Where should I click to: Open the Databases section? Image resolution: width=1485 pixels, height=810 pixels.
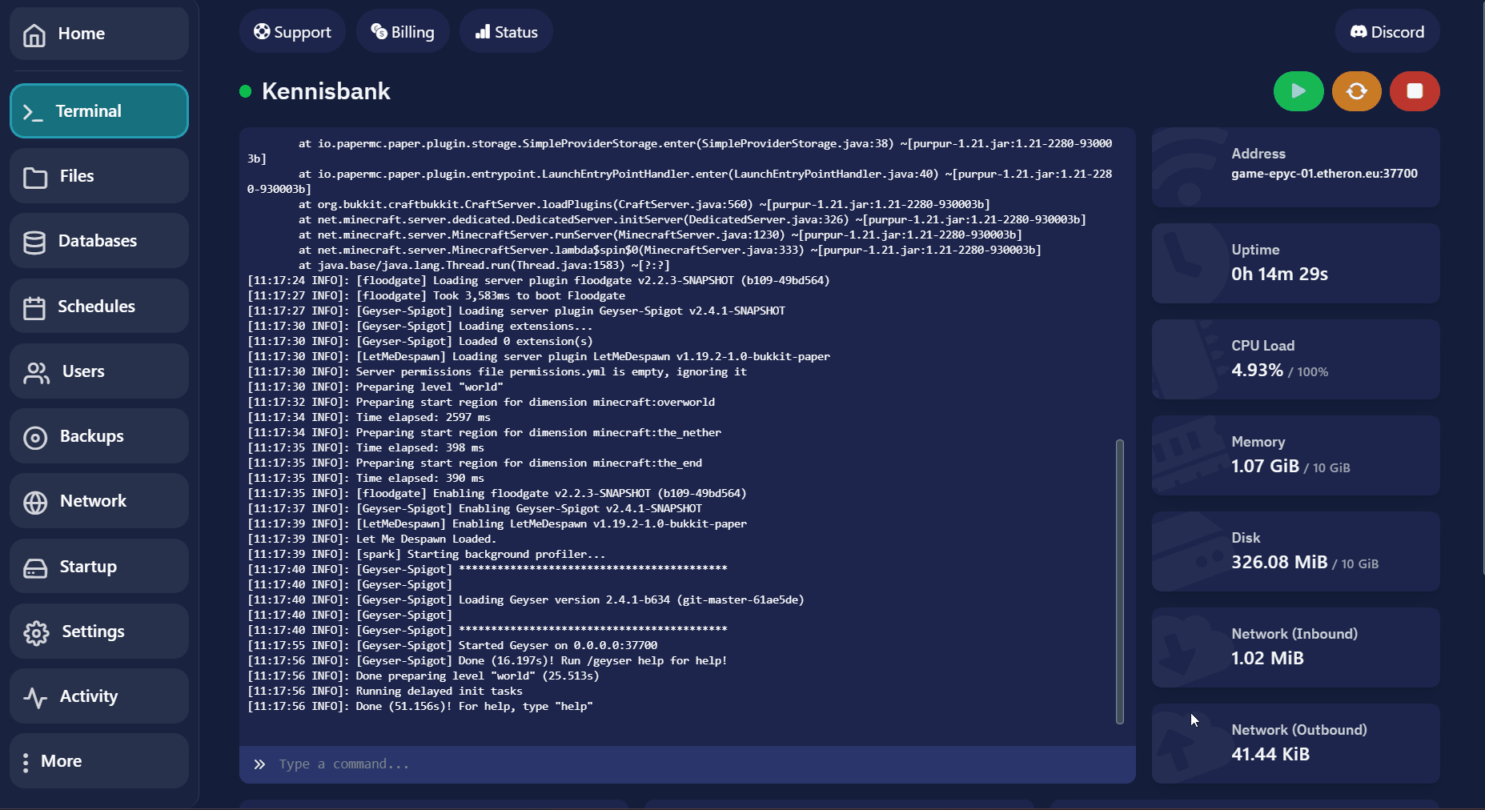(99, 241)
